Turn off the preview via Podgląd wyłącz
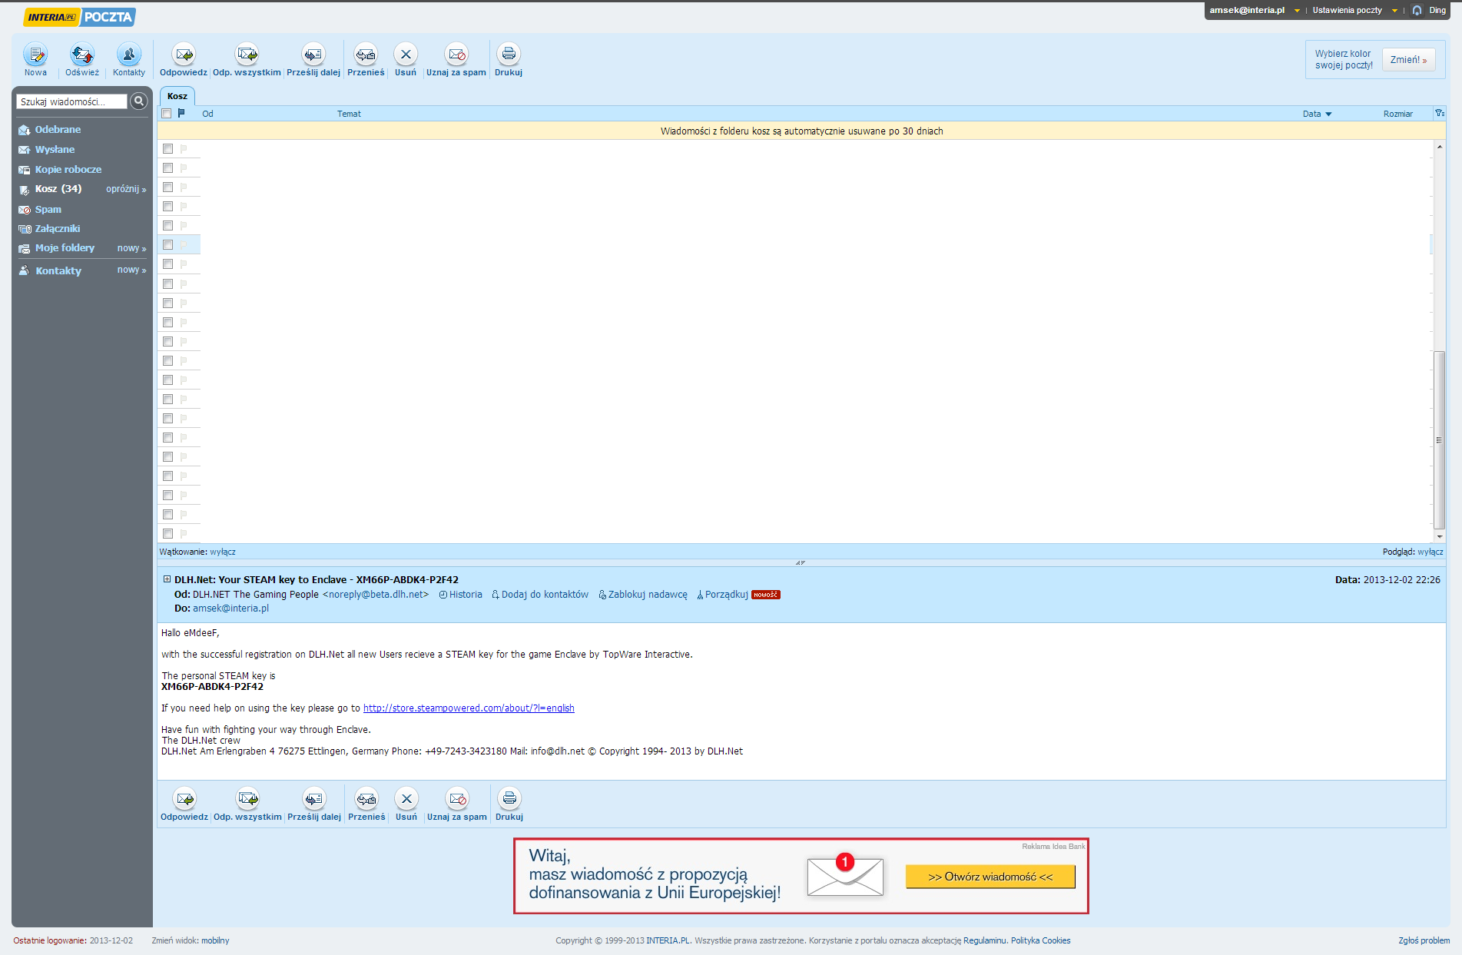Image resolution: width=1462 pixels, height=955 pixels. (x=1431, y=552)
